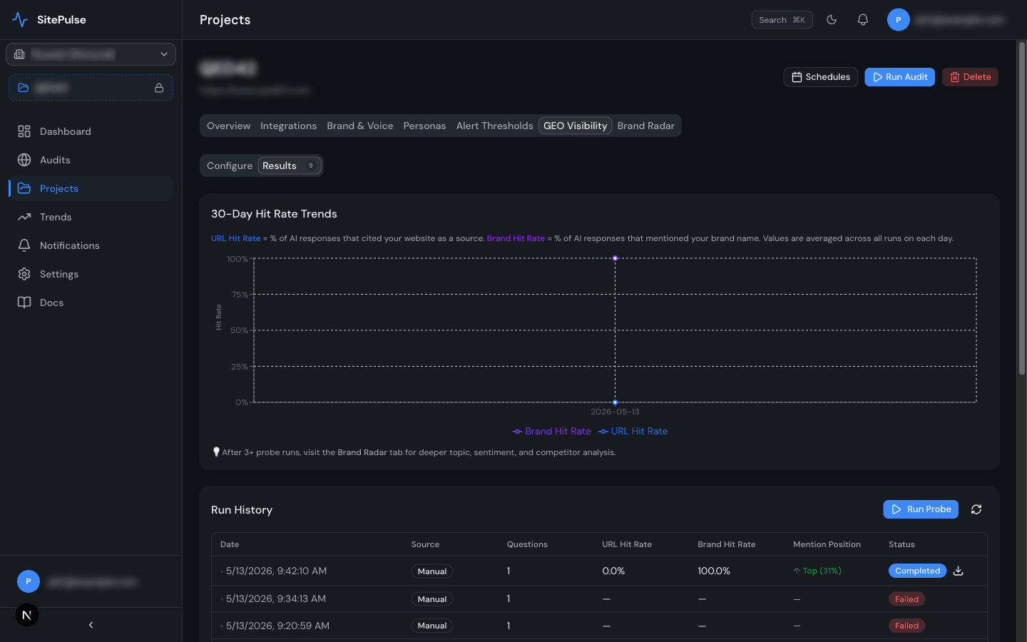The image size is (1027, 642).
Task: Expand the organization dropdown at sidebar top
Action: click(91, 54)
